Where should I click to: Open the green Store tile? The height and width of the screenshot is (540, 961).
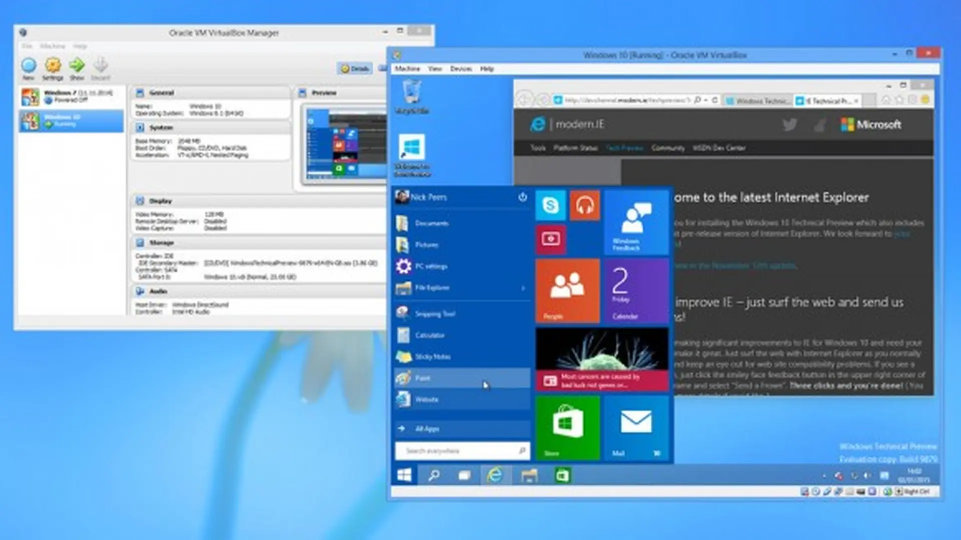coord(568,427)
